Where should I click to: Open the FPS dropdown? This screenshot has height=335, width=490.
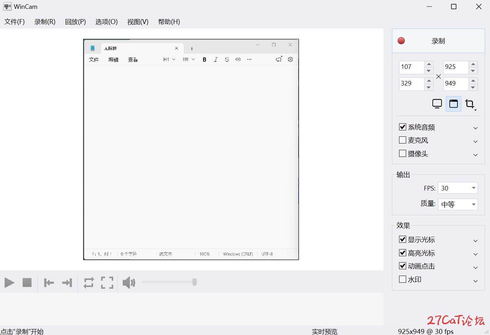click(458, 188)
